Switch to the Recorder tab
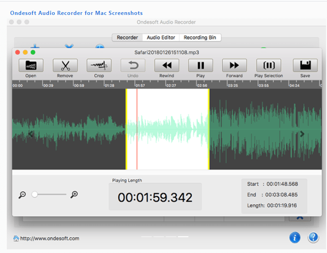 click(127, 37)
